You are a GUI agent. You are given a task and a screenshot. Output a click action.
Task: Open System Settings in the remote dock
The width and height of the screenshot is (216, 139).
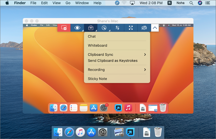tap(104, 108)
